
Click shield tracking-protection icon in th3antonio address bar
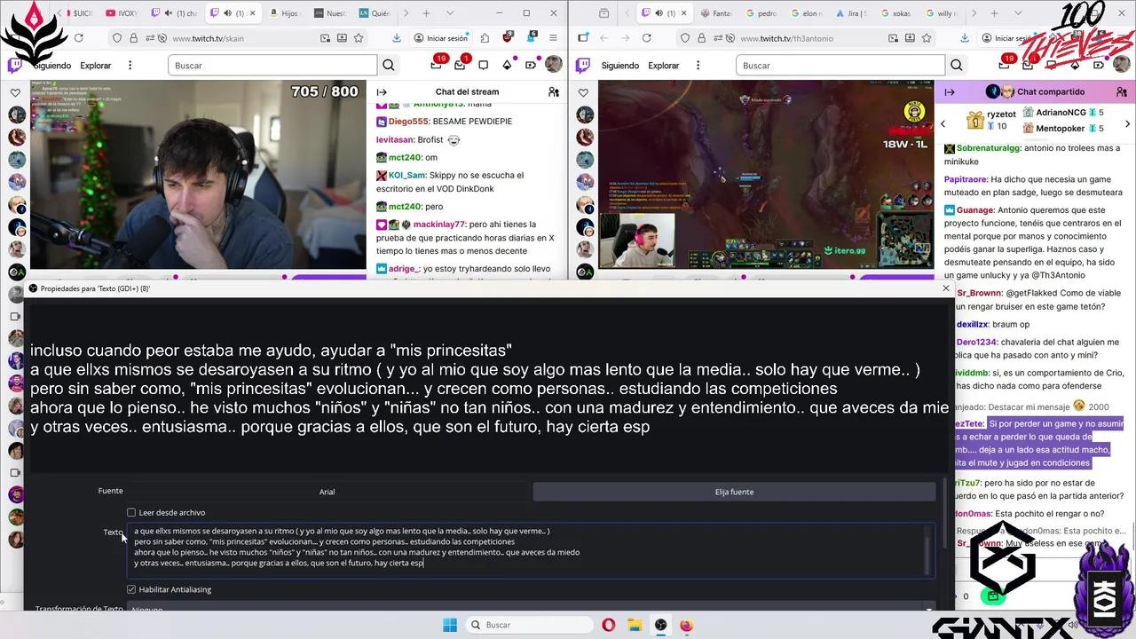pyautogui.click(x=685, y=38)
